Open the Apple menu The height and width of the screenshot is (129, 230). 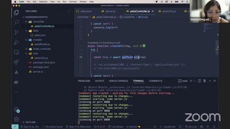[x=15, y=1]
